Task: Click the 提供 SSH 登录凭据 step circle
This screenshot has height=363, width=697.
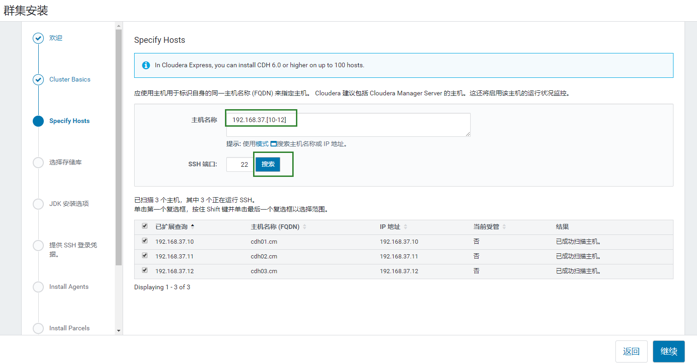Action: click(x=38, y=246)
